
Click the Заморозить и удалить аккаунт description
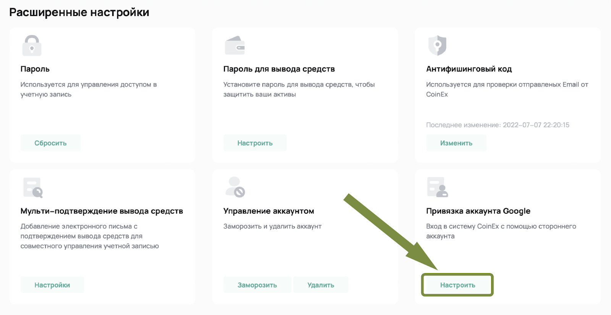click(x=272, y=226)
